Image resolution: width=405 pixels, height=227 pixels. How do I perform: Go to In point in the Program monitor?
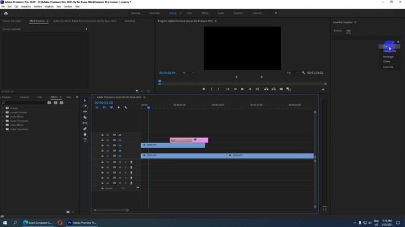(228, 89)
